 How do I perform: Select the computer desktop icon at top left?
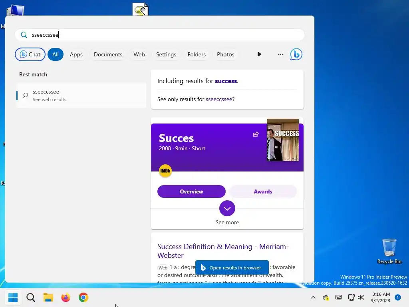tap(15, 10)
